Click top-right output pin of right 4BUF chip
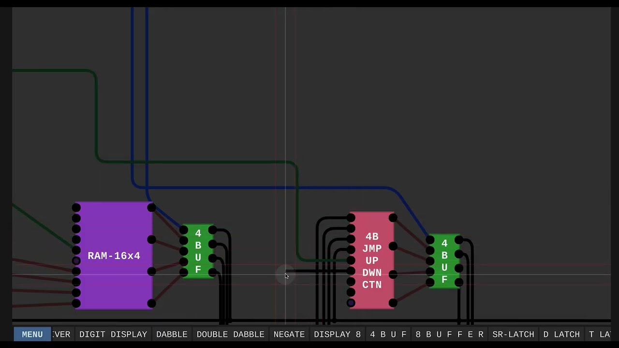This screenshot has width=619, height=348. 459,240
